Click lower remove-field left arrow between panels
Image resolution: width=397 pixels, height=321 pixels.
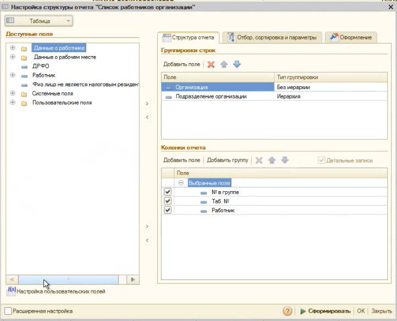click(147, 240)
